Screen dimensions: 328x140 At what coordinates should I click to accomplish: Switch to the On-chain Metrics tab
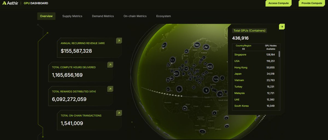coord(135,16)
